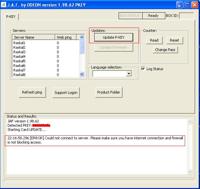Click the greyed-out Update Firmware button
The image size is (200, 189).
tap(114, 47)
